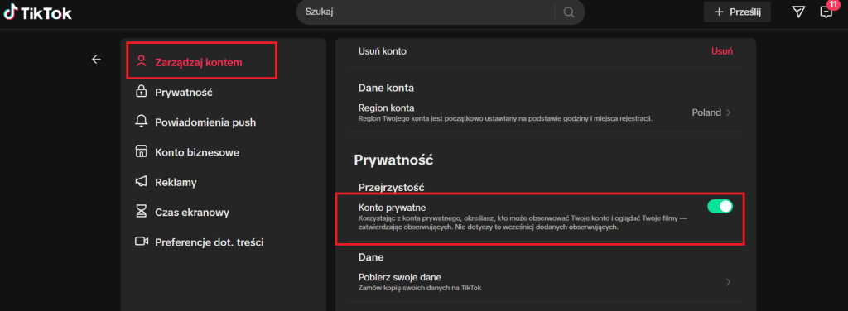Click the padlock icon beside Prywatność

point(141,91)
